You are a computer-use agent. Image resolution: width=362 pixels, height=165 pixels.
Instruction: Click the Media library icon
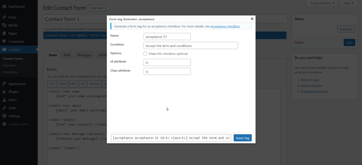(4, 25)
